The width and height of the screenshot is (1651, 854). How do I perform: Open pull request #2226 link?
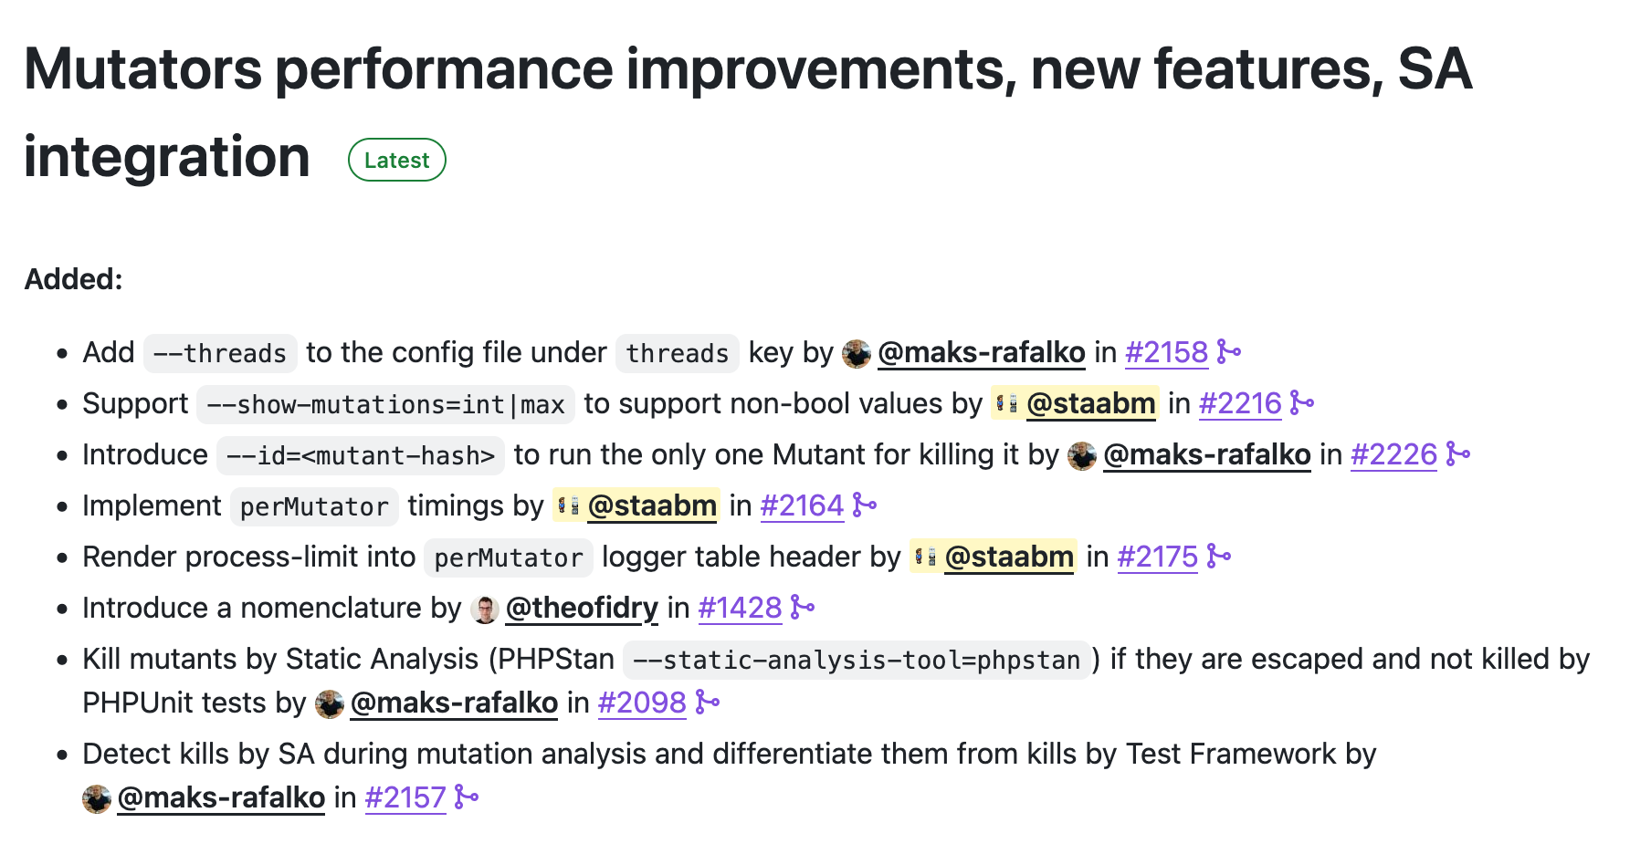1393,454
